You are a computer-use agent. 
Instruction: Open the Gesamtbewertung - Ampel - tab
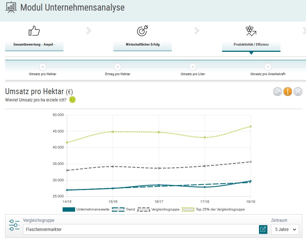[34, 45]
